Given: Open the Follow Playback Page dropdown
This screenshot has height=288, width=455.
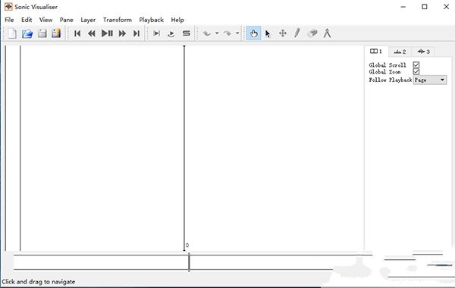Looking at the screenshot, I should tap(430, 80).
